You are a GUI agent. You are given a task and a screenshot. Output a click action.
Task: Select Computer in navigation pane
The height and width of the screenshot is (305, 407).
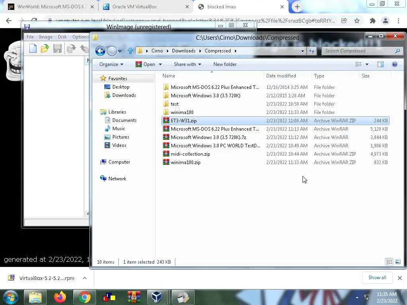pos(119,162)
